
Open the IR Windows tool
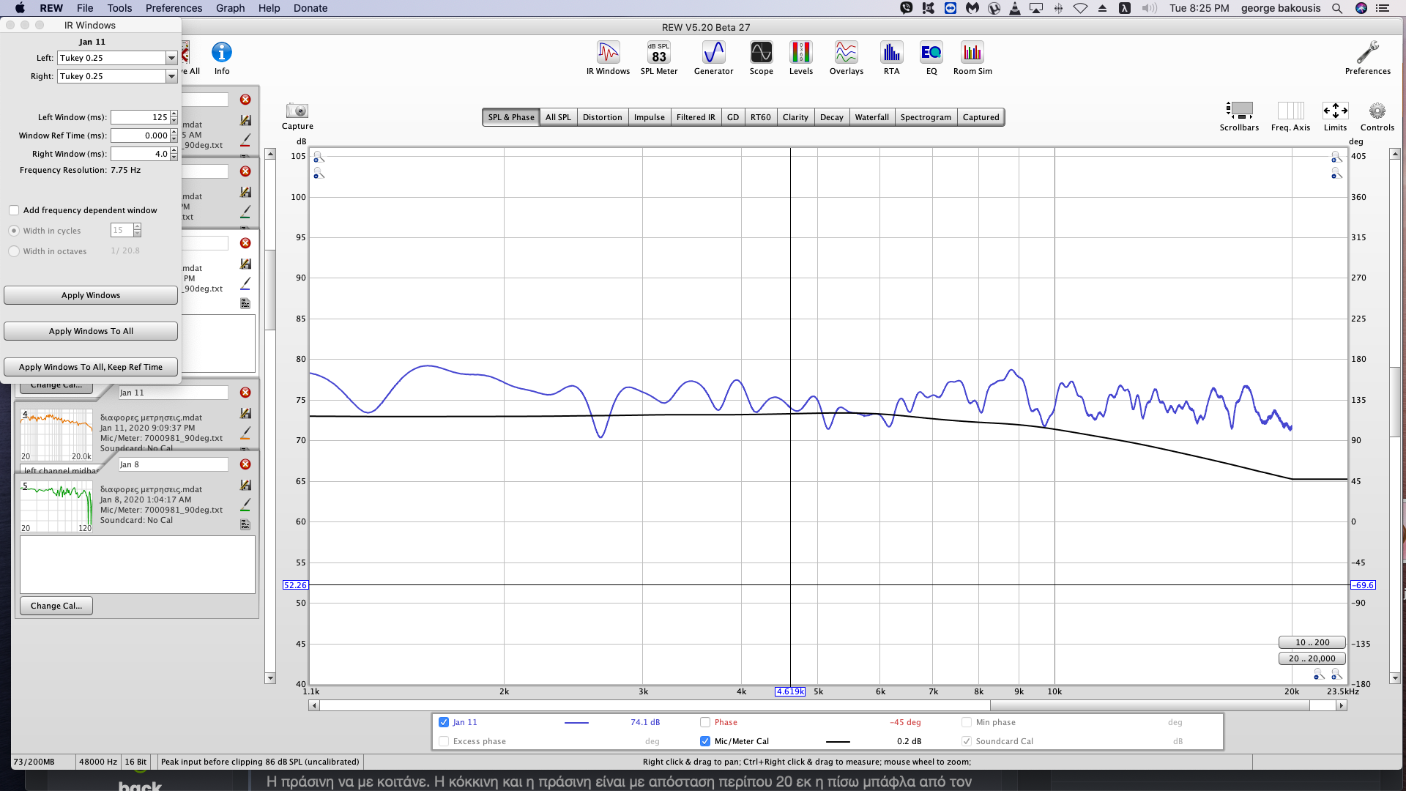point(608,58)
